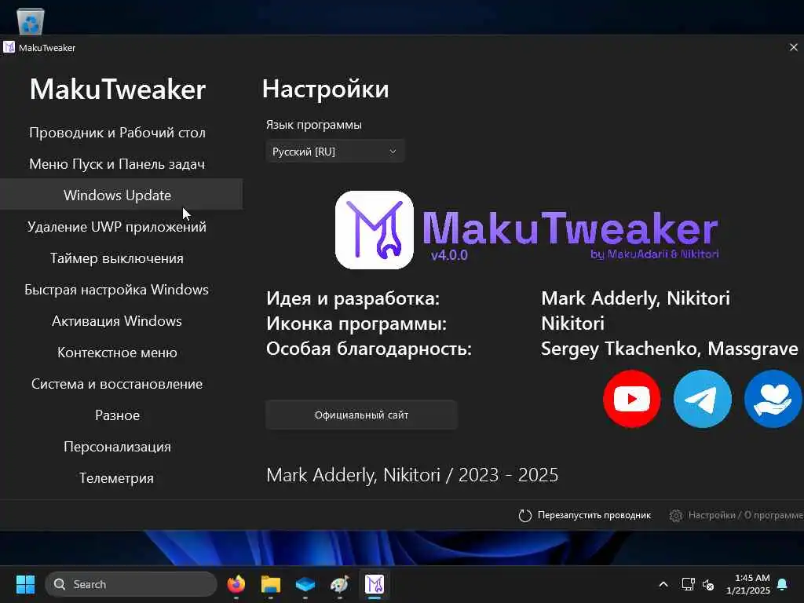Open Удаление UWP приложений section

[x=118, y=227]
